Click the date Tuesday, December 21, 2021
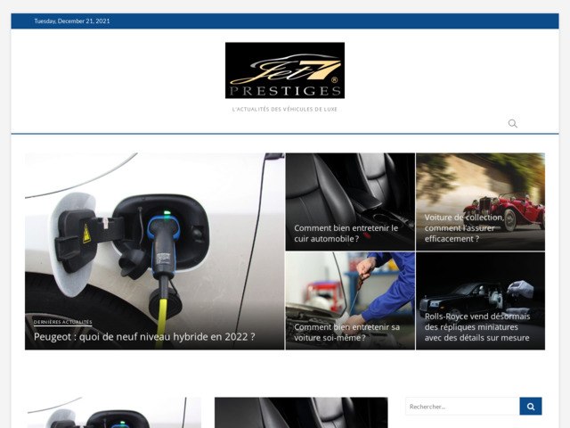Viewport: 570px width, 428px height. click(72, 21)
